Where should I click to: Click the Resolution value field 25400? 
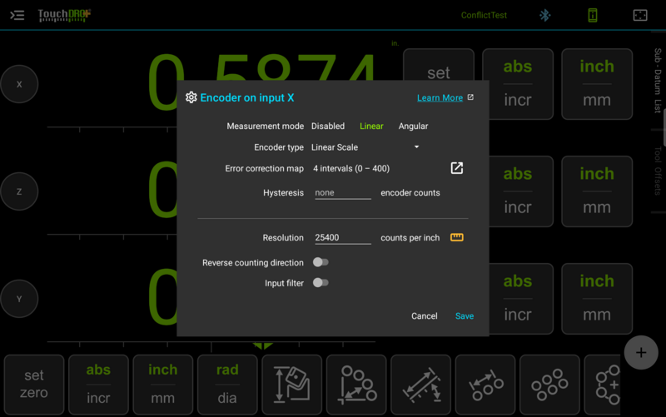point(342,238)
